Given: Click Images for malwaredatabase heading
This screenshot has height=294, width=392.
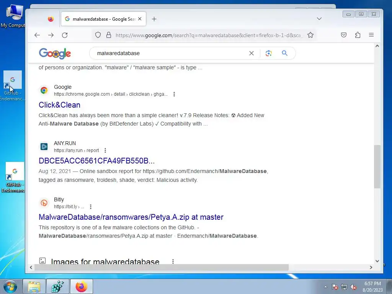Looking at the screenshot, I should click(x=105, y=261).
